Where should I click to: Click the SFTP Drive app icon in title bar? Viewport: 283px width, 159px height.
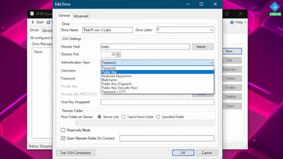pos(32,14)
